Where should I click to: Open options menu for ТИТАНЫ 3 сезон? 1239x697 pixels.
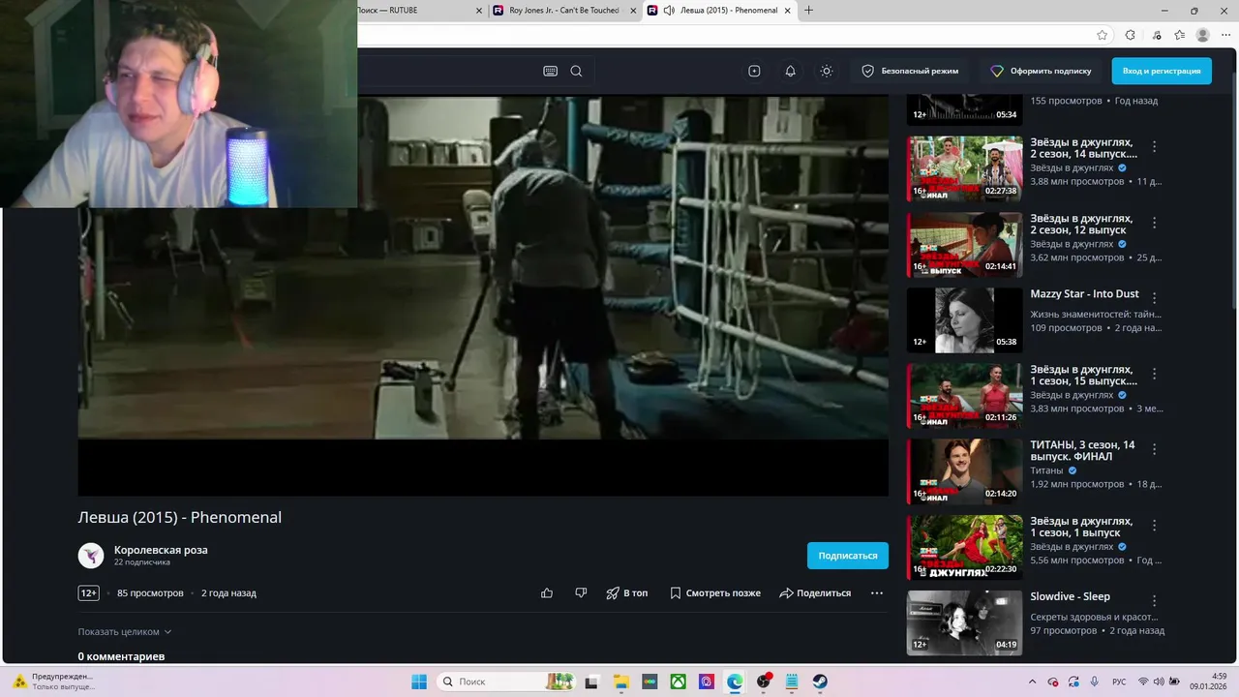coord(1154,449)
